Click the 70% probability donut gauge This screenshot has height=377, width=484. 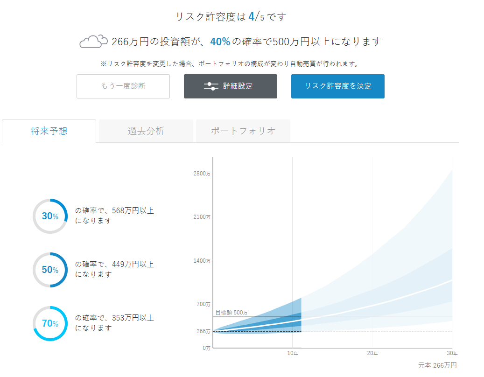coord(49,323)
